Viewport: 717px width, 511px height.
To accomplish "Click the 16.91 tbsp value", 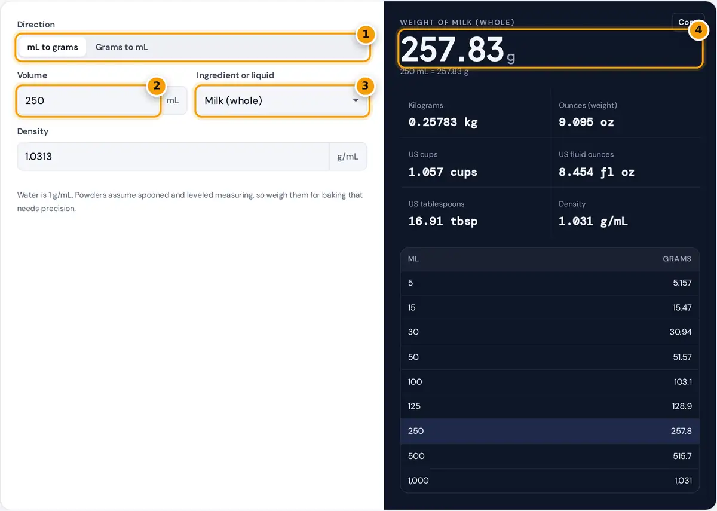I will coord(443,221).
